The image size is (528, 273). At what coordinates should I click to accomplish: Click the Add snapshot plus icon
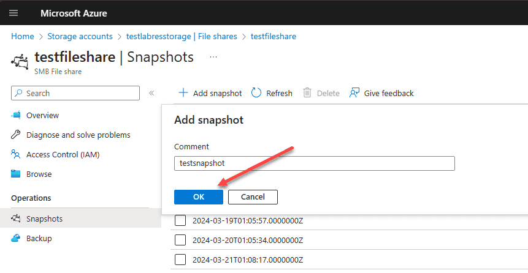point(183,93)
